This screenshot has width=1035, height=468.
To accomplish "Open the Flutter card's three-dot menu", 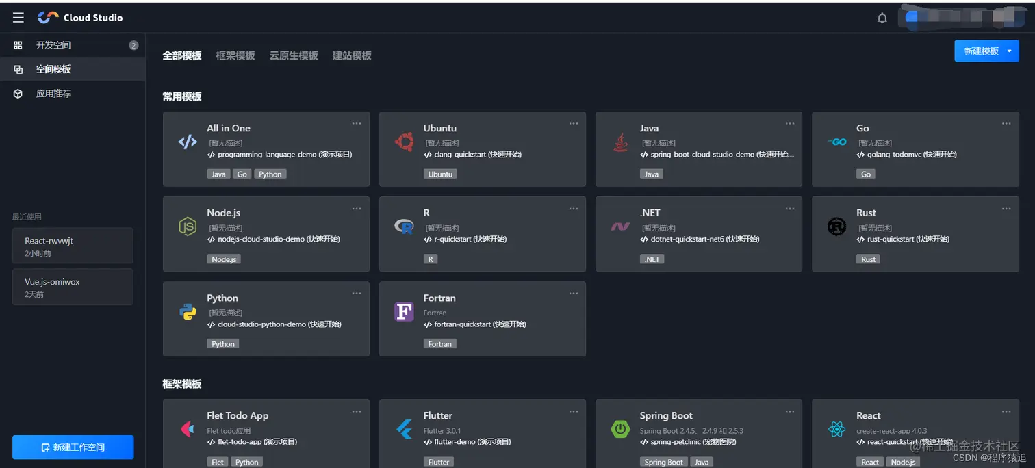I will (x=574, y=411).
